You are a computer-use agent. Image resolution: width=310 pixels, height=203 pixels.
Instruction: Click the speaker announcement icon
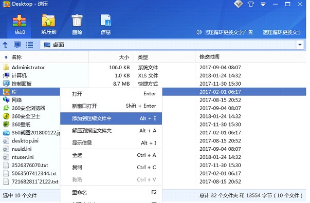pos(198,32)
